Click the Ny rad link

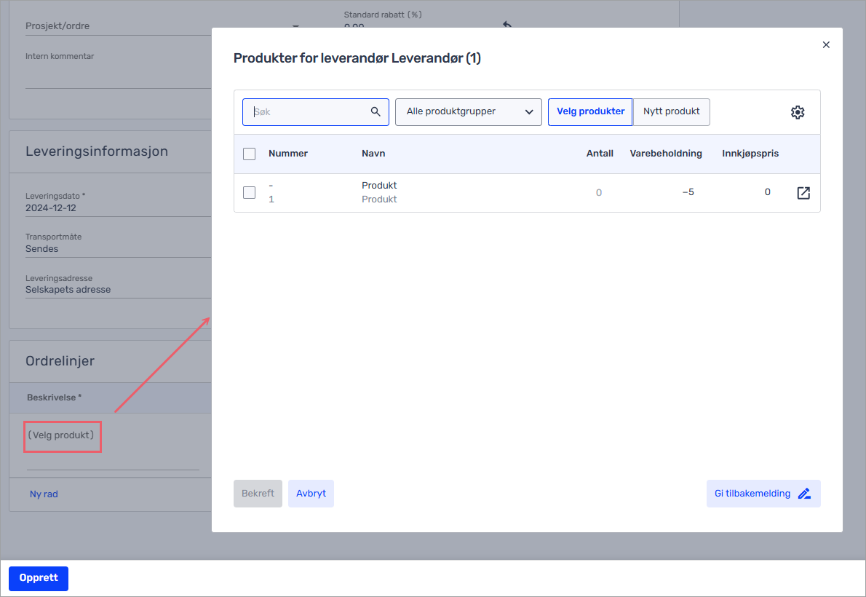click(x=44, y=494)
